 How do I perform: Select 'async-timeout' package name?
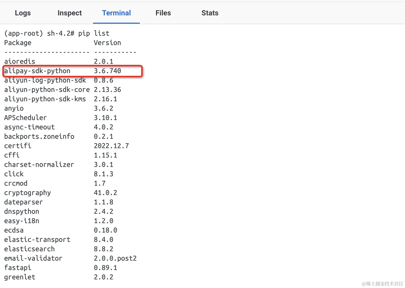[29, 127]
